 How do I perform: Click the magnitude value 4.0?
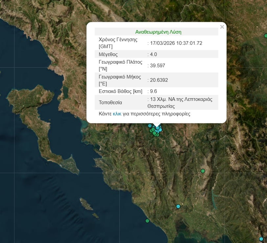[x=153, y=54]
